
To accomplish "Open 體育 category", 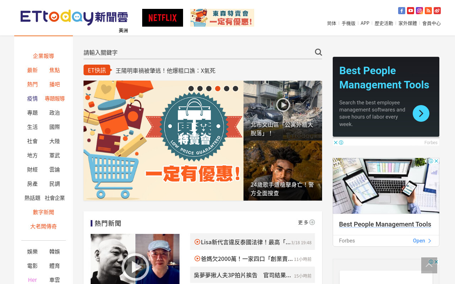I will click(55, 266).
